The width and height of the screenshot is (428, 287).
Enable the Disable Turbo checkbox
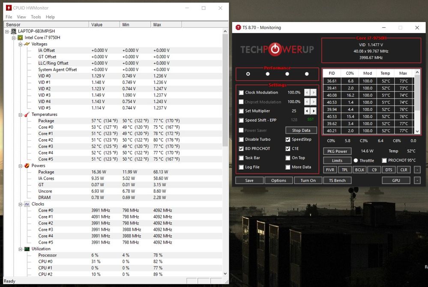(x=241, y=139)
